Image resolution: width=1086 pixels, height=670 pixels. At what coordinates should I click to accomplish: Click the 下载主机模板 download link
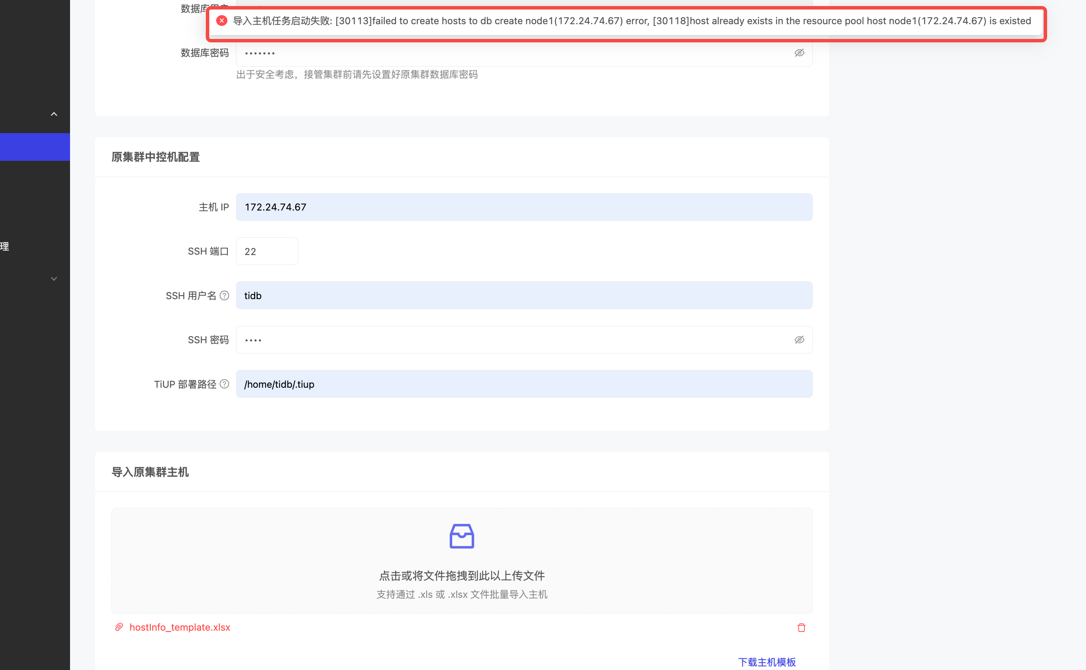coord(767,662)
